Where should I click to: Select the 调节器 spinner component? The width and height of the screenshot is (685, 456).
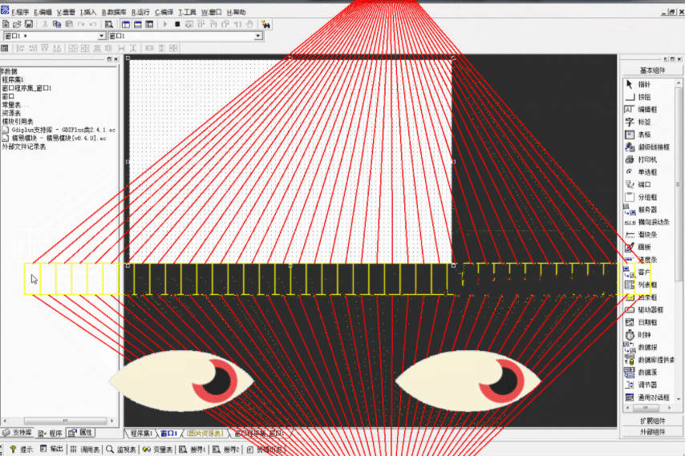click(649, 385)
